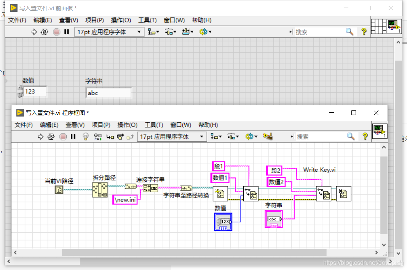Click the block diagram search field
407x270 pixels.
[x=321, y=137]
